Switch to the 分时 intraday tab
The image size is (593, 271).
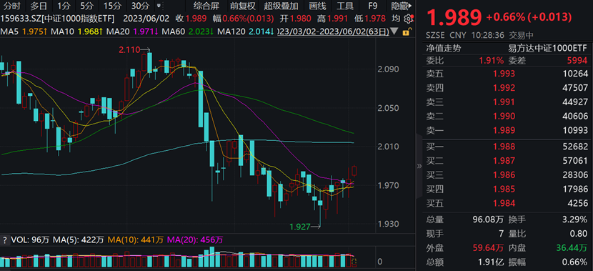coord(11,6)
